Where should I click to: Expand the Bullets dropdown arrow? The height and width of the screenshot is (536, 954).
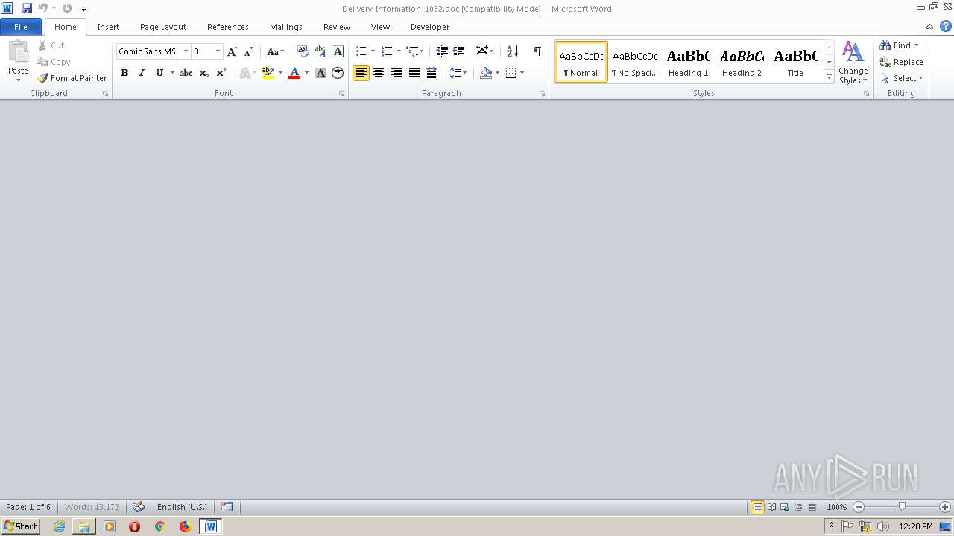[x=373, y=51]
